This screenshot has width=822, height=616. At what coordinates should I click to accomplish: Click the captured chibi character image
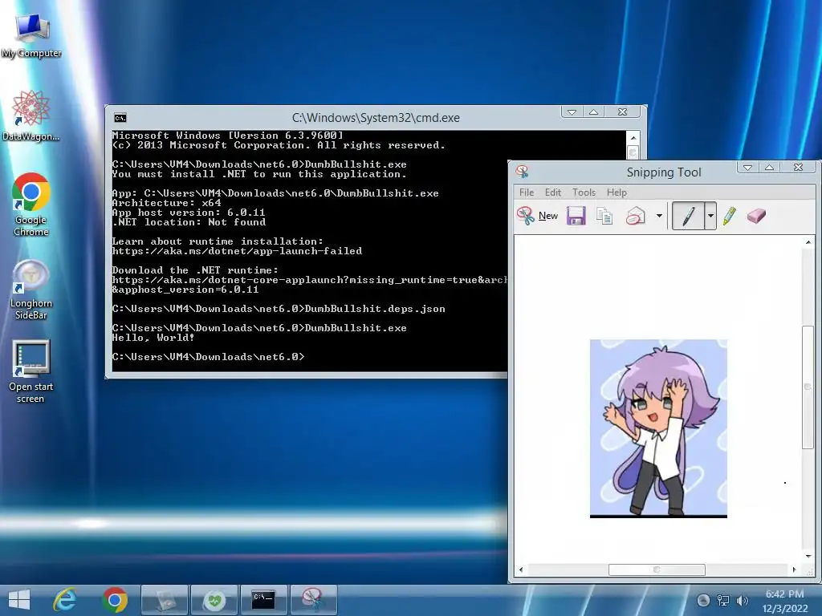(658, 428)
